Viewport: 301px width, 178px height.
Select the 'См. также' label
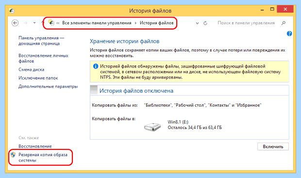[29, 138]
